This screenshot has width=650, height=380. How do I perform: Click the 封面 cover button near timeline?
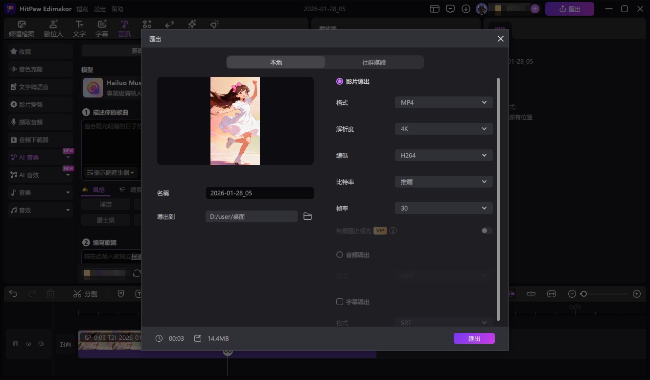[66, 344]
